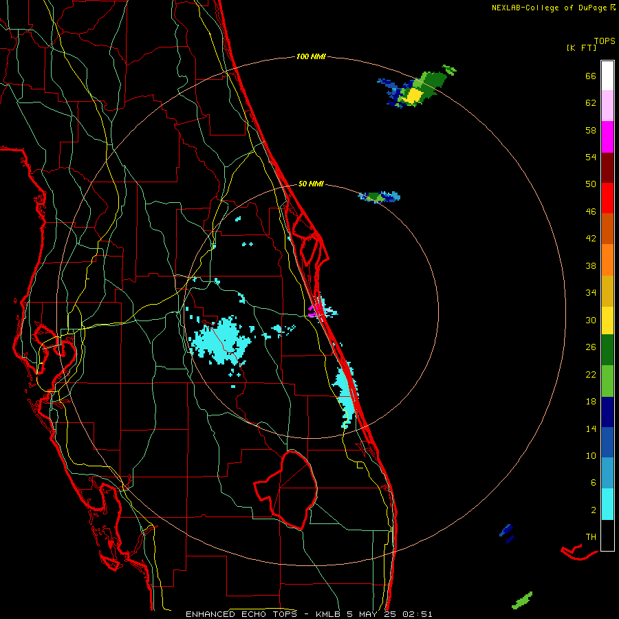Click the 26 legend value
Screen dimensions: 619x619
click(591, 347)
